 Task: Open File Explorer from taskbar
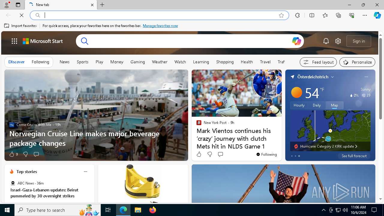pyautogui.click(x=138, y=210)
